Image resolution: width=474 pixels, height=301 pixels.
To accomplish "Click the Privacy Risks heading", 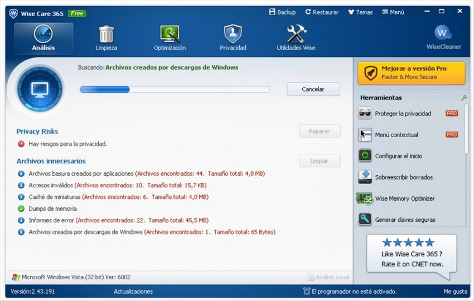I will click(x=37, y=131).
